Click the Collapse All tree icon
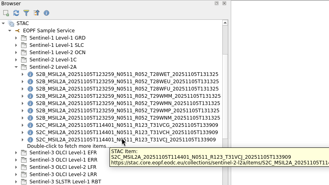329x185 pixels. pyautogui.click(x=36, y=13)
